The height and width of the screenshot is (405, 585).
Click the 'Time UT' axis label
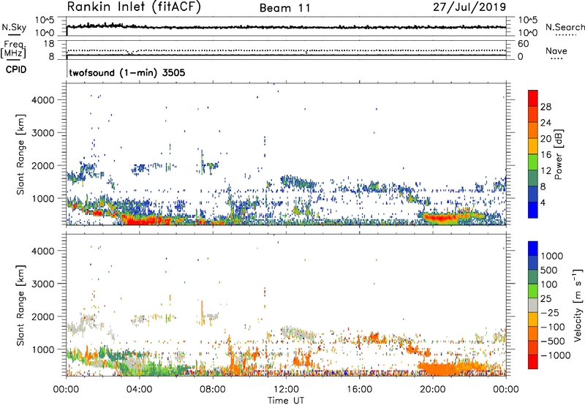[x=286, y=401]
